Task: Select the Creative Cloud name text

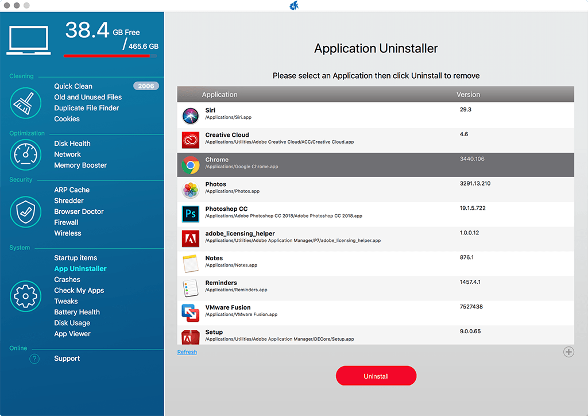Action: click(x=227, y=135)
